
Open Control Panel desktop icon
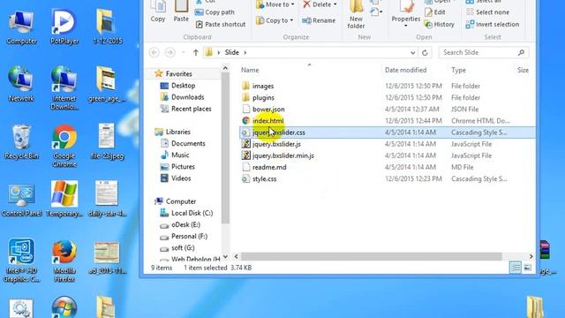click(21, 200)
